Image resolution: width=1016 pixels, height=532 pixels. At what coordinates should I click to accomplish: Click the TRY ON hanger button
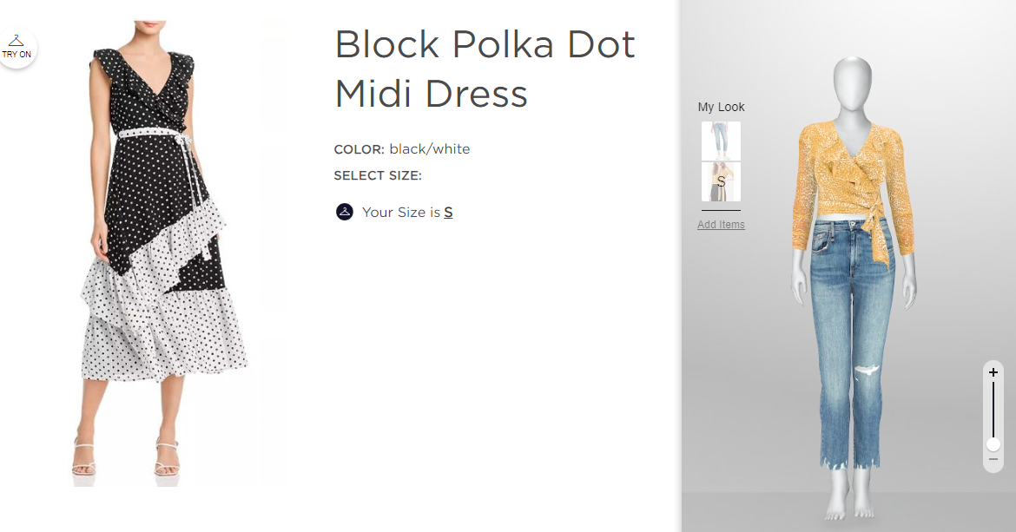(x=16, y=48)
